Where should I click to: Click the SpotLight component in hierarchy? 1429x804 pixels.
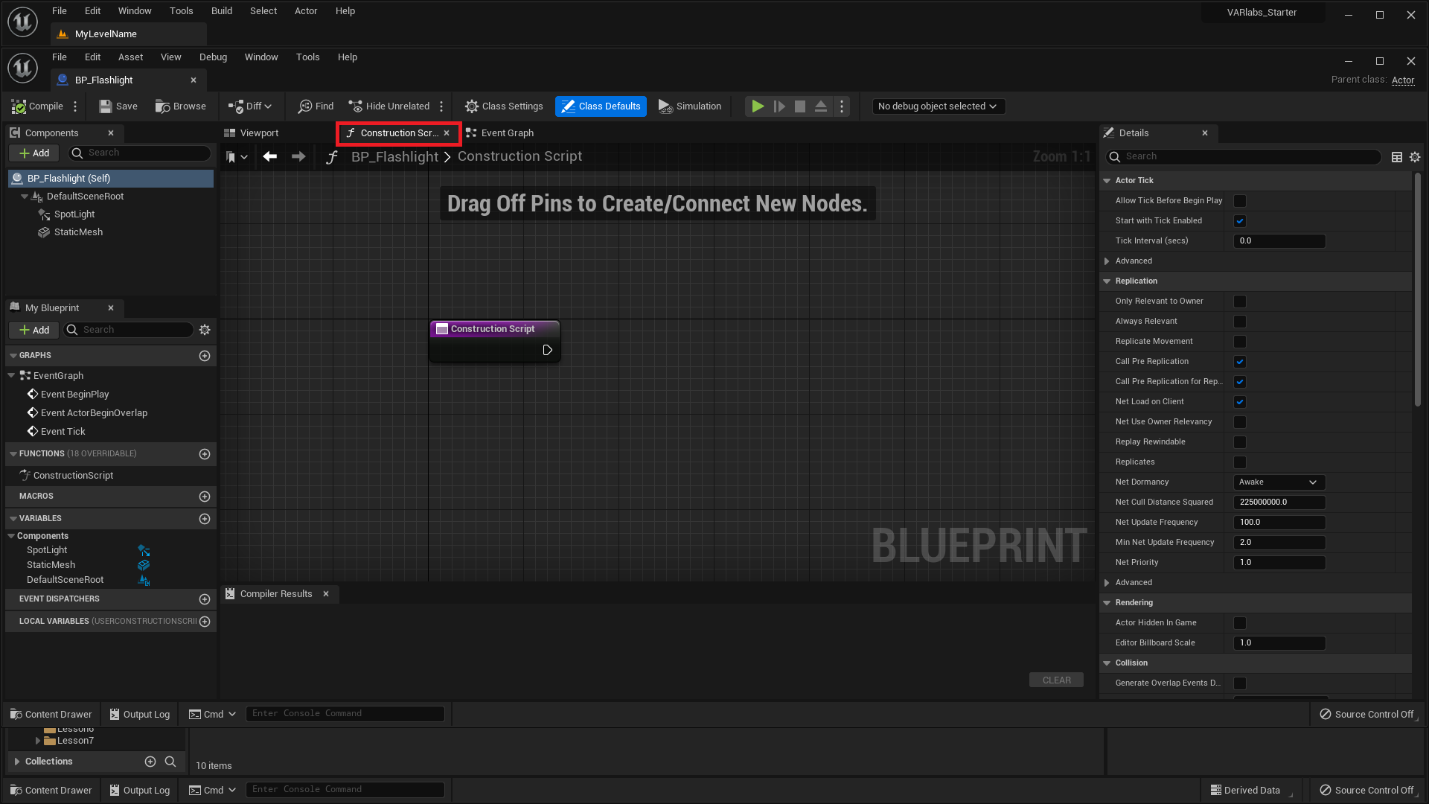pyautogui.click(x=74, y=214)
